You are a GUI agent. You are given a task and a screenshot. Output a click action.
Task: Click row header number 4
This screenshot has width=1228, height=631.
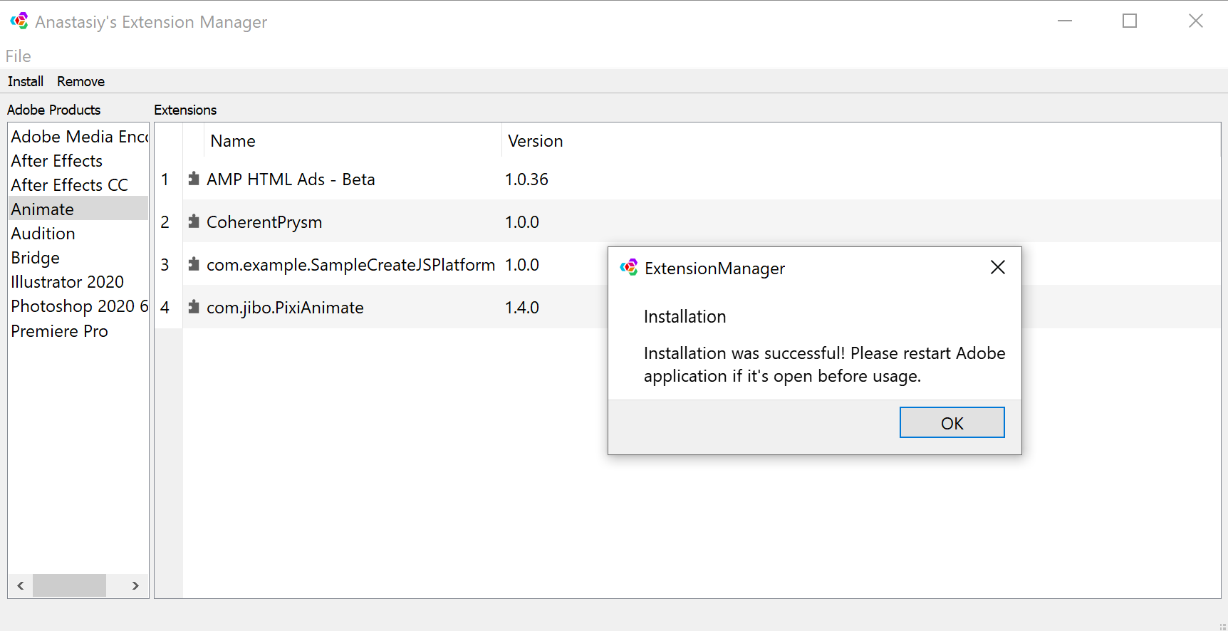point(165,307)
